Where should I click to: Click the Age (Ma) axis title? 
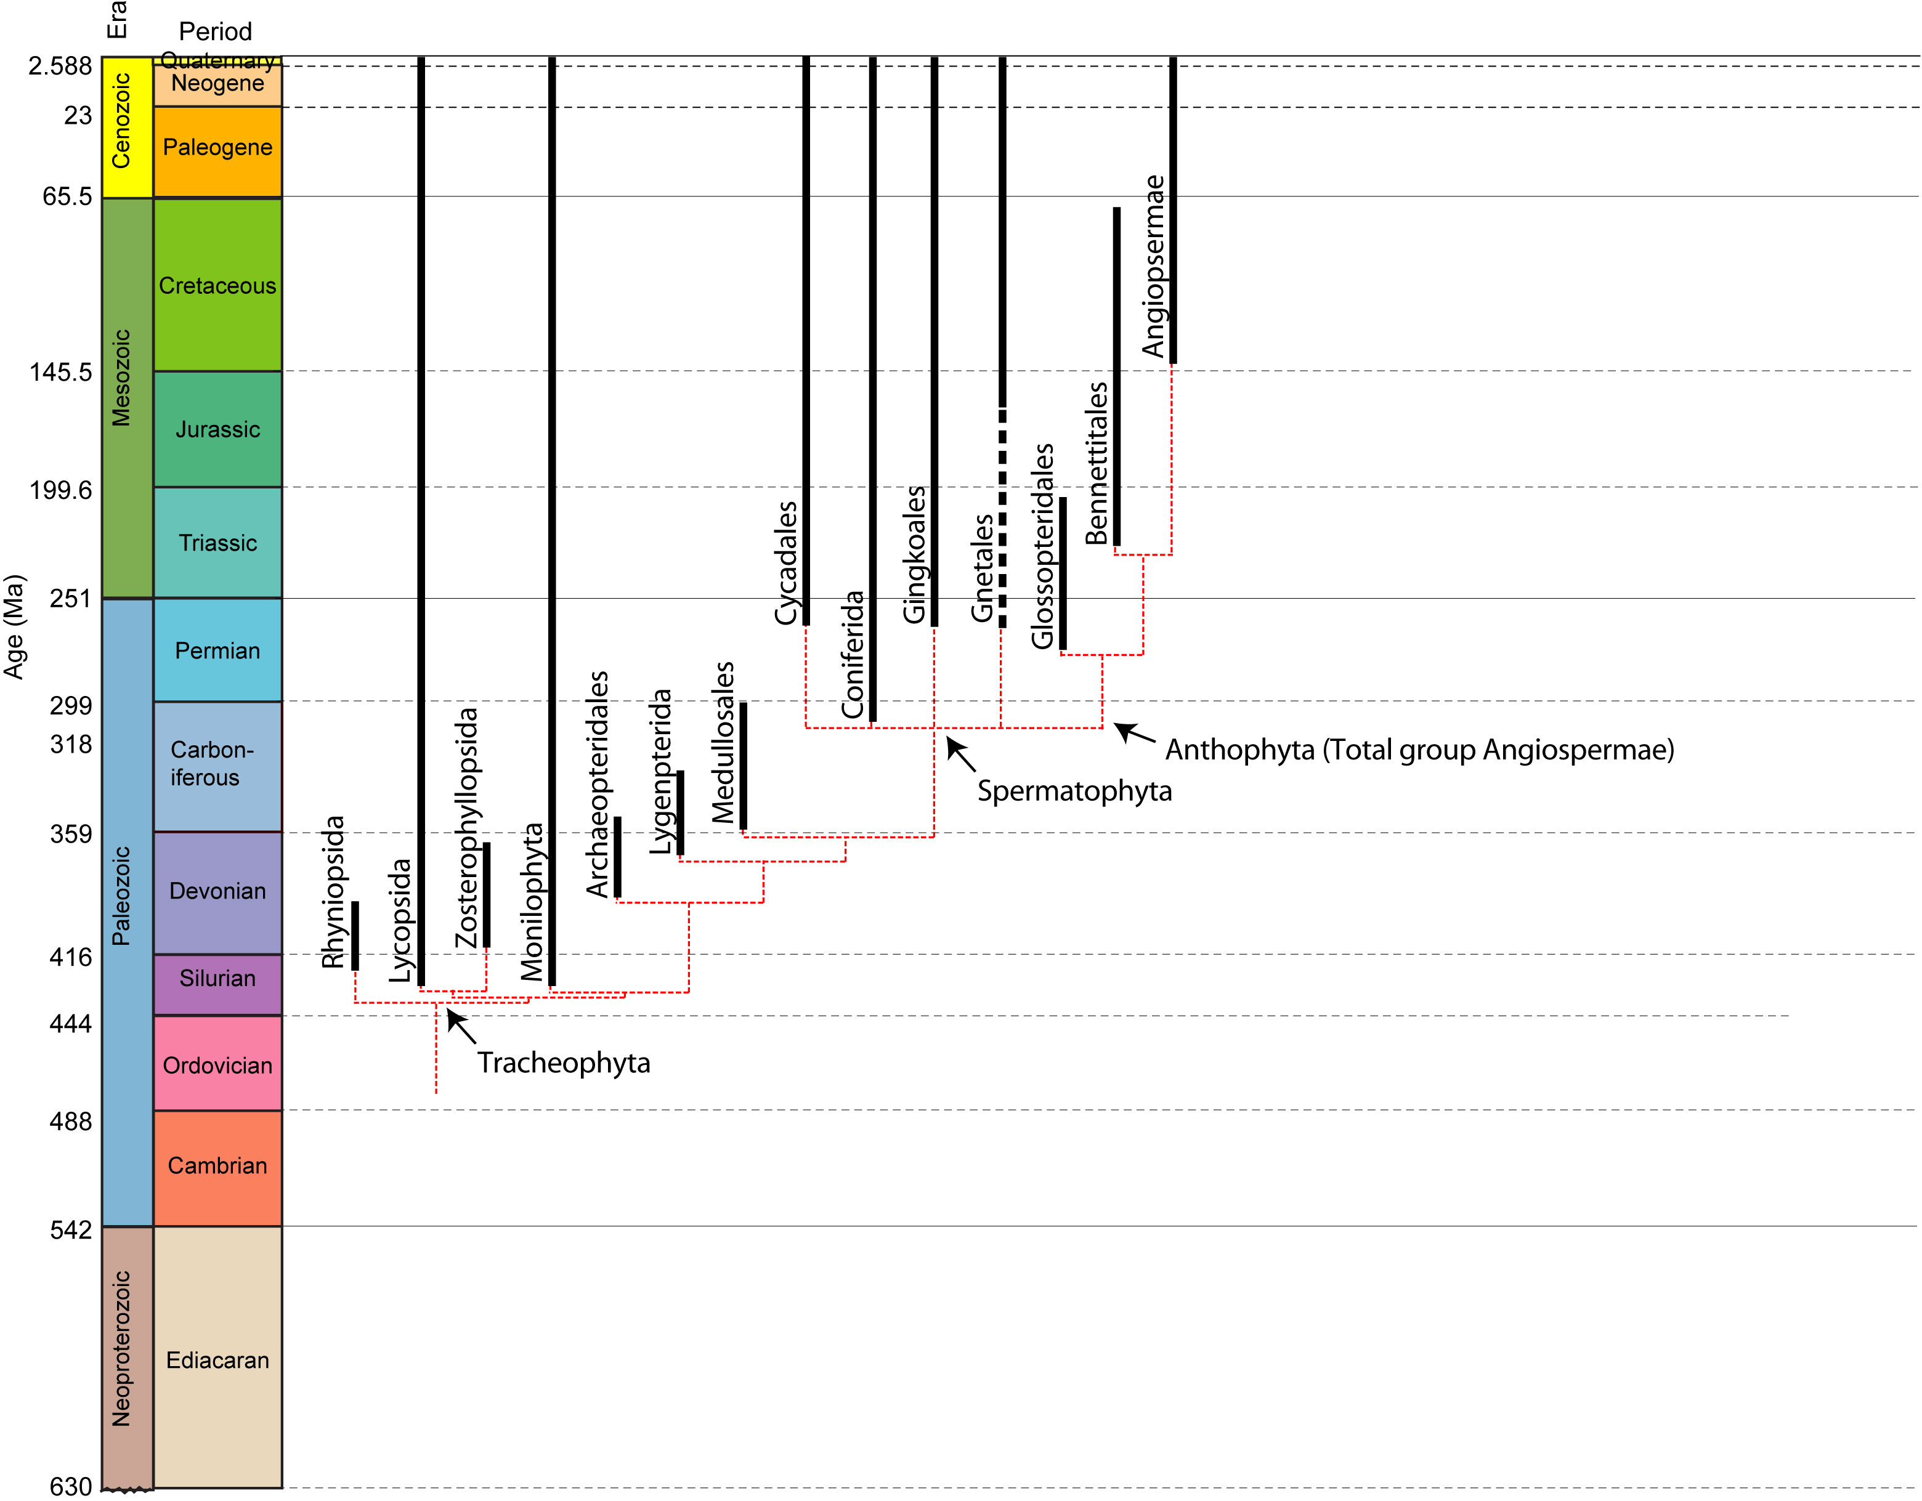coord(14,626)
